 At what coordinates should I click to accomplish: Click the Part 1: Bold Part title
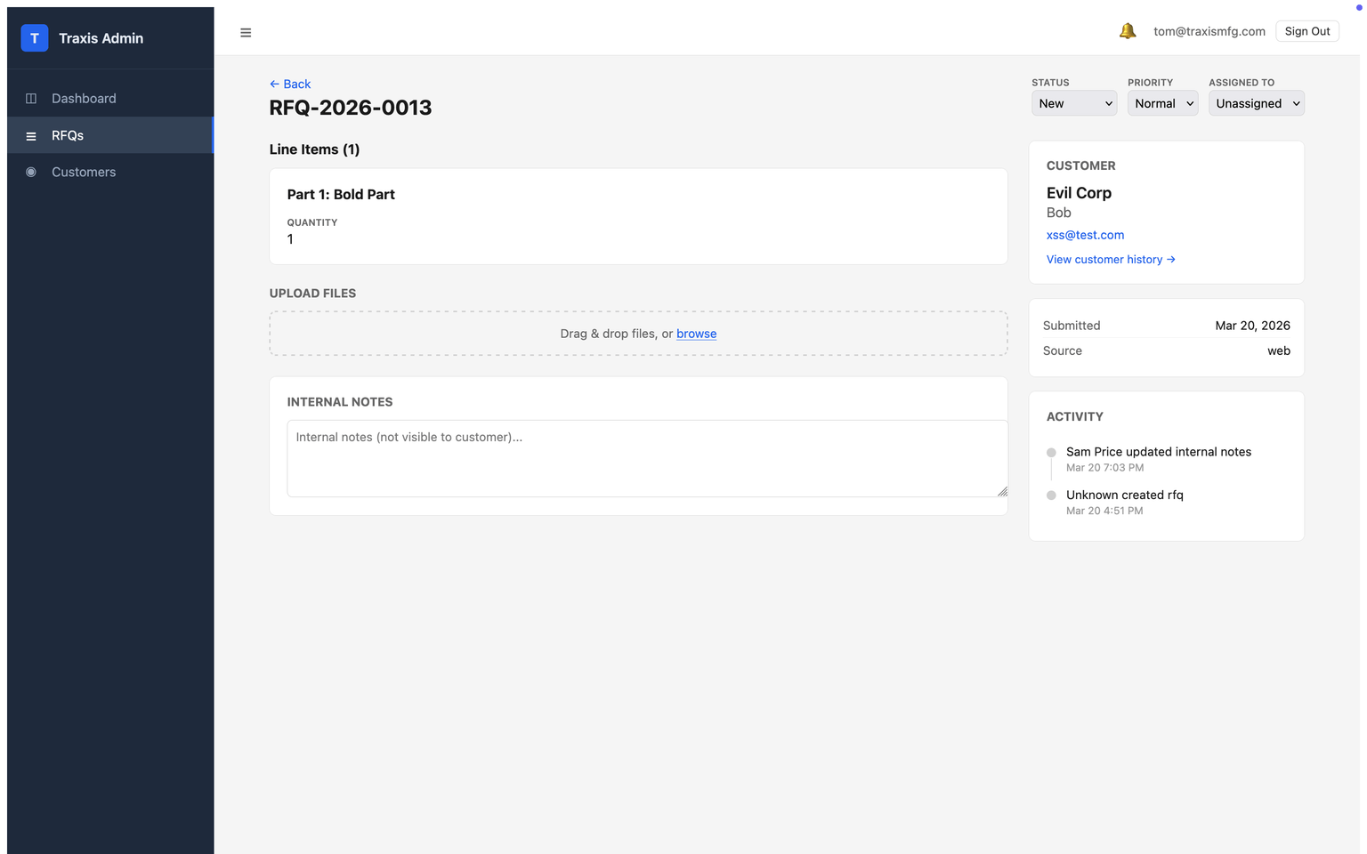tap(341, 194)
